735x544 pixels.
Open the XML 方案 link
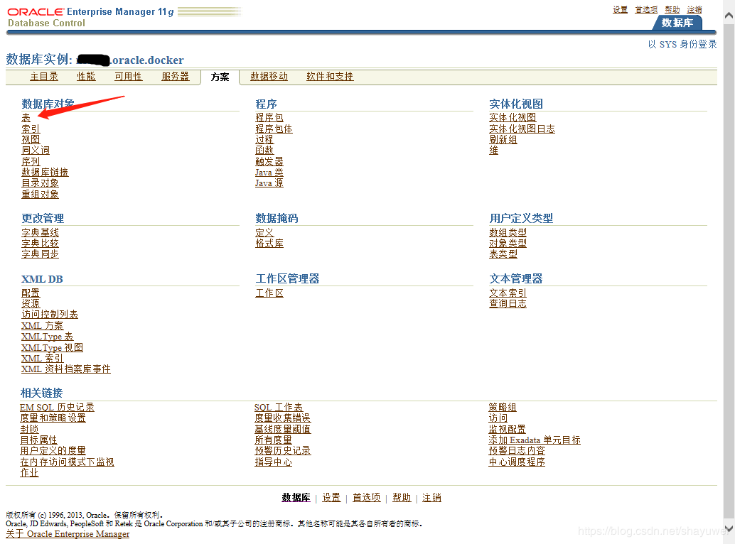click(x=42, y=326)
